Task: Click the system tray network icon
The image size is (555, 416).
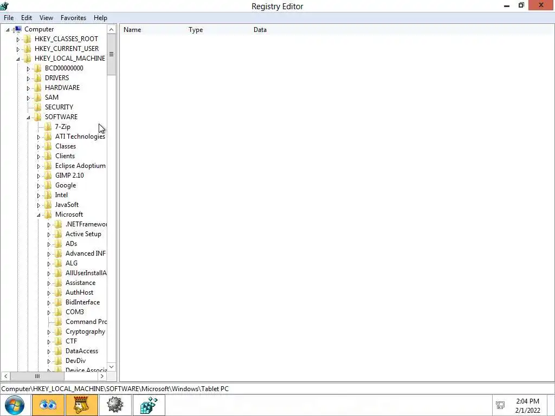Action: [x=500, y=405]
